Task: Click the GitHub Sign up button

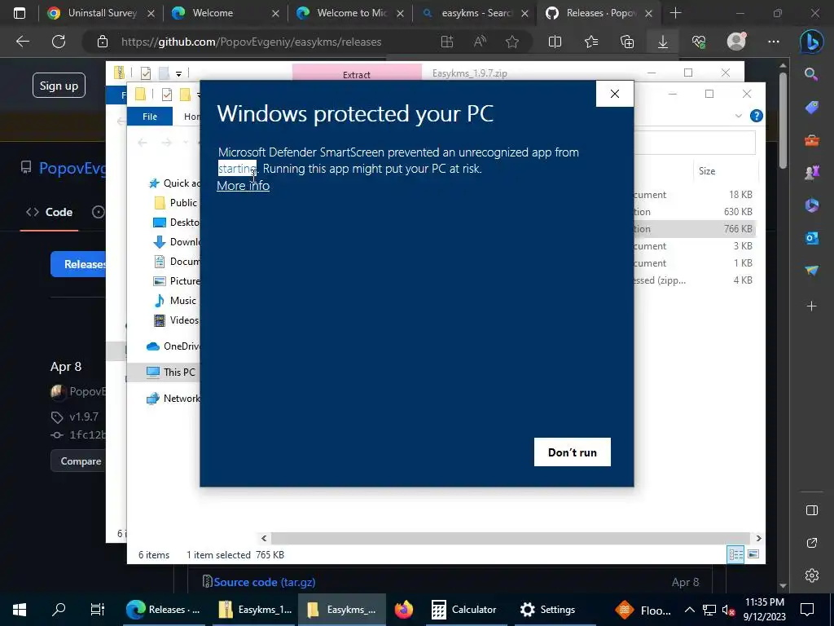Action: (59, 85)
